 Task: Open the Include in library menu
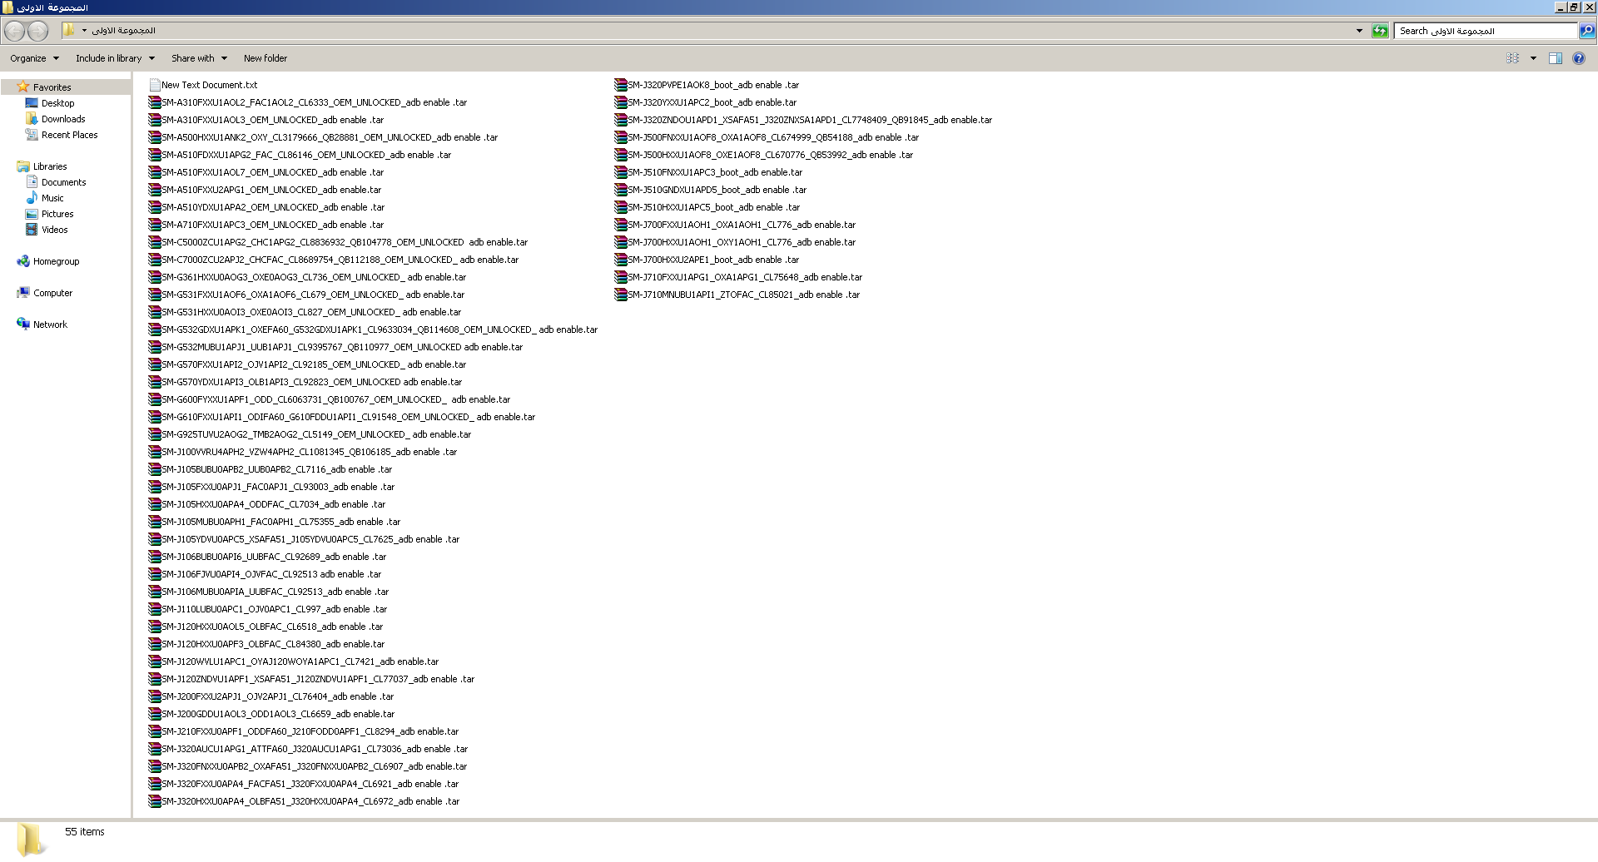[115, 58]
